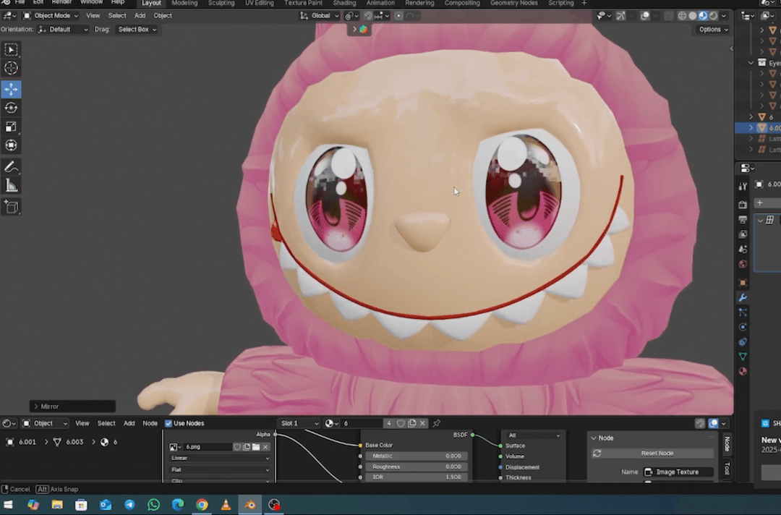The height and width of the screenshot is (515, 781).
Task: Expand the Global transform orientation dropdown
Action: click(x=320, y=15)
